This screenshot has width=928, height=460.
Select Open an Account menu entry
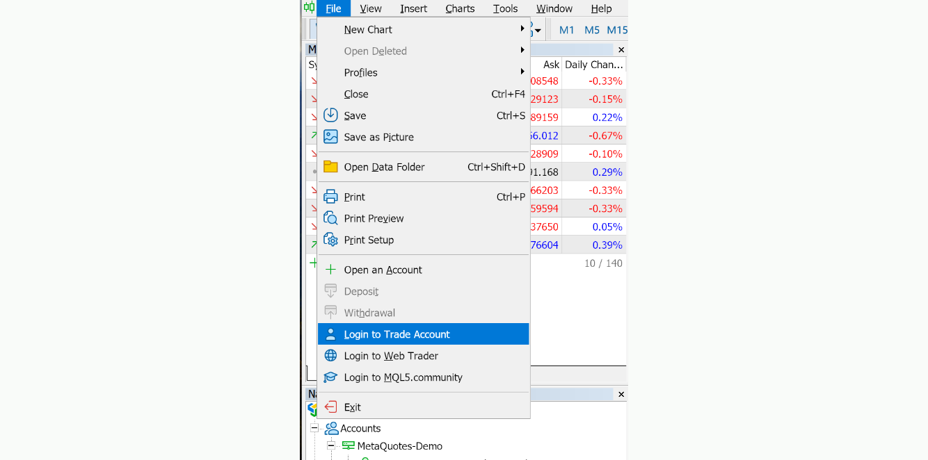click(x=424, y=270)
